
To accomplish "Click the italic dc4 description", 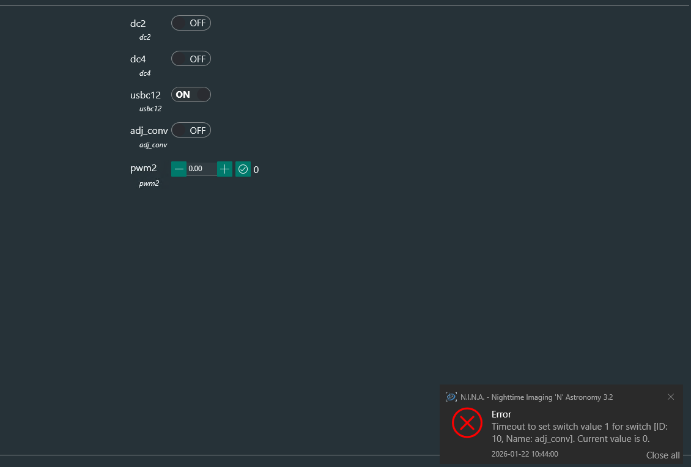I will pos(144,73).
